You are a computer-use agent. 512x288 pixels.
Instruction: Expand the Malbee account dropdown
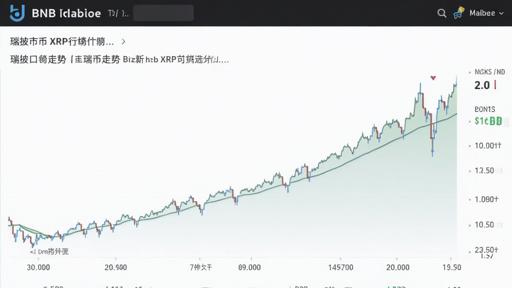click(x=486, y=13)
